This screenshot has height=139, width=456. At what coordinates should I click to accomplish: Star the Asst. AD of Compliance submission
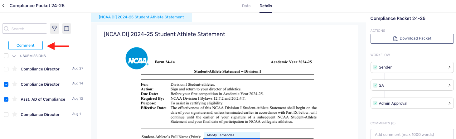click(x=14, y=99)
